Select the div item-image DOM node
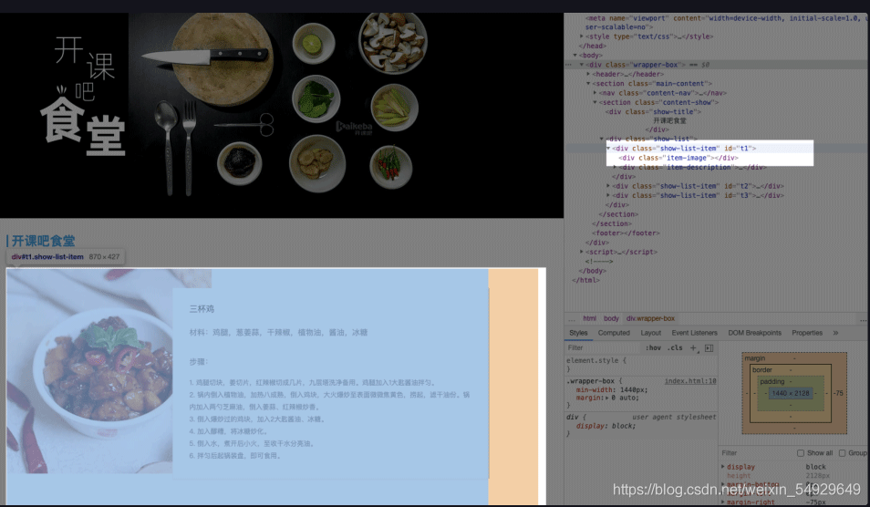The height and width of the screenshot is (507, 870). pyautogui.click(x=678, y=158)
